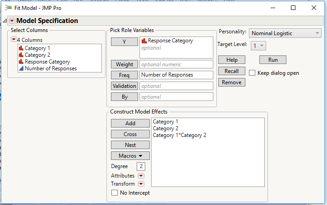Screen dimensions: 327x205
Task: Select the Category 1*Category 2 effect
Action: coord(180,135)
